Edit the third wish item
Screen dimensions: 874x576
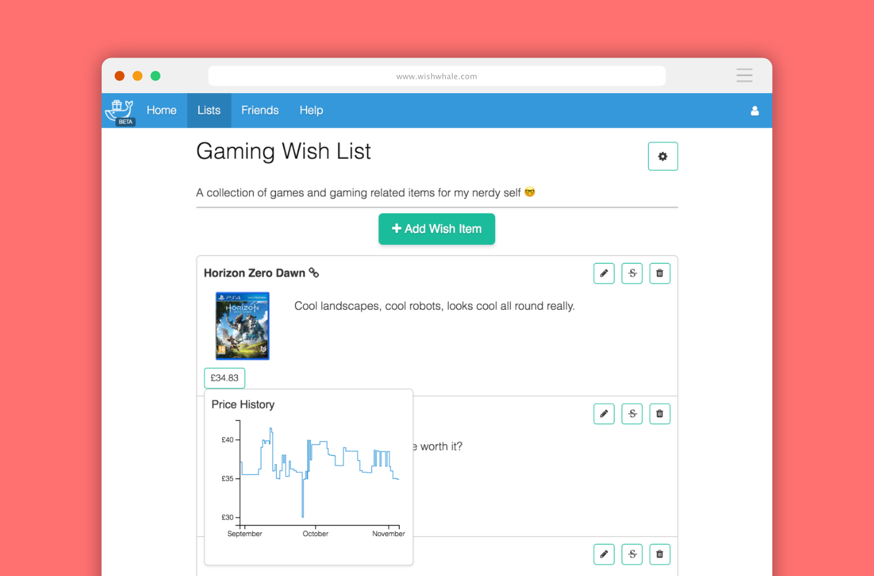point(603,554)
